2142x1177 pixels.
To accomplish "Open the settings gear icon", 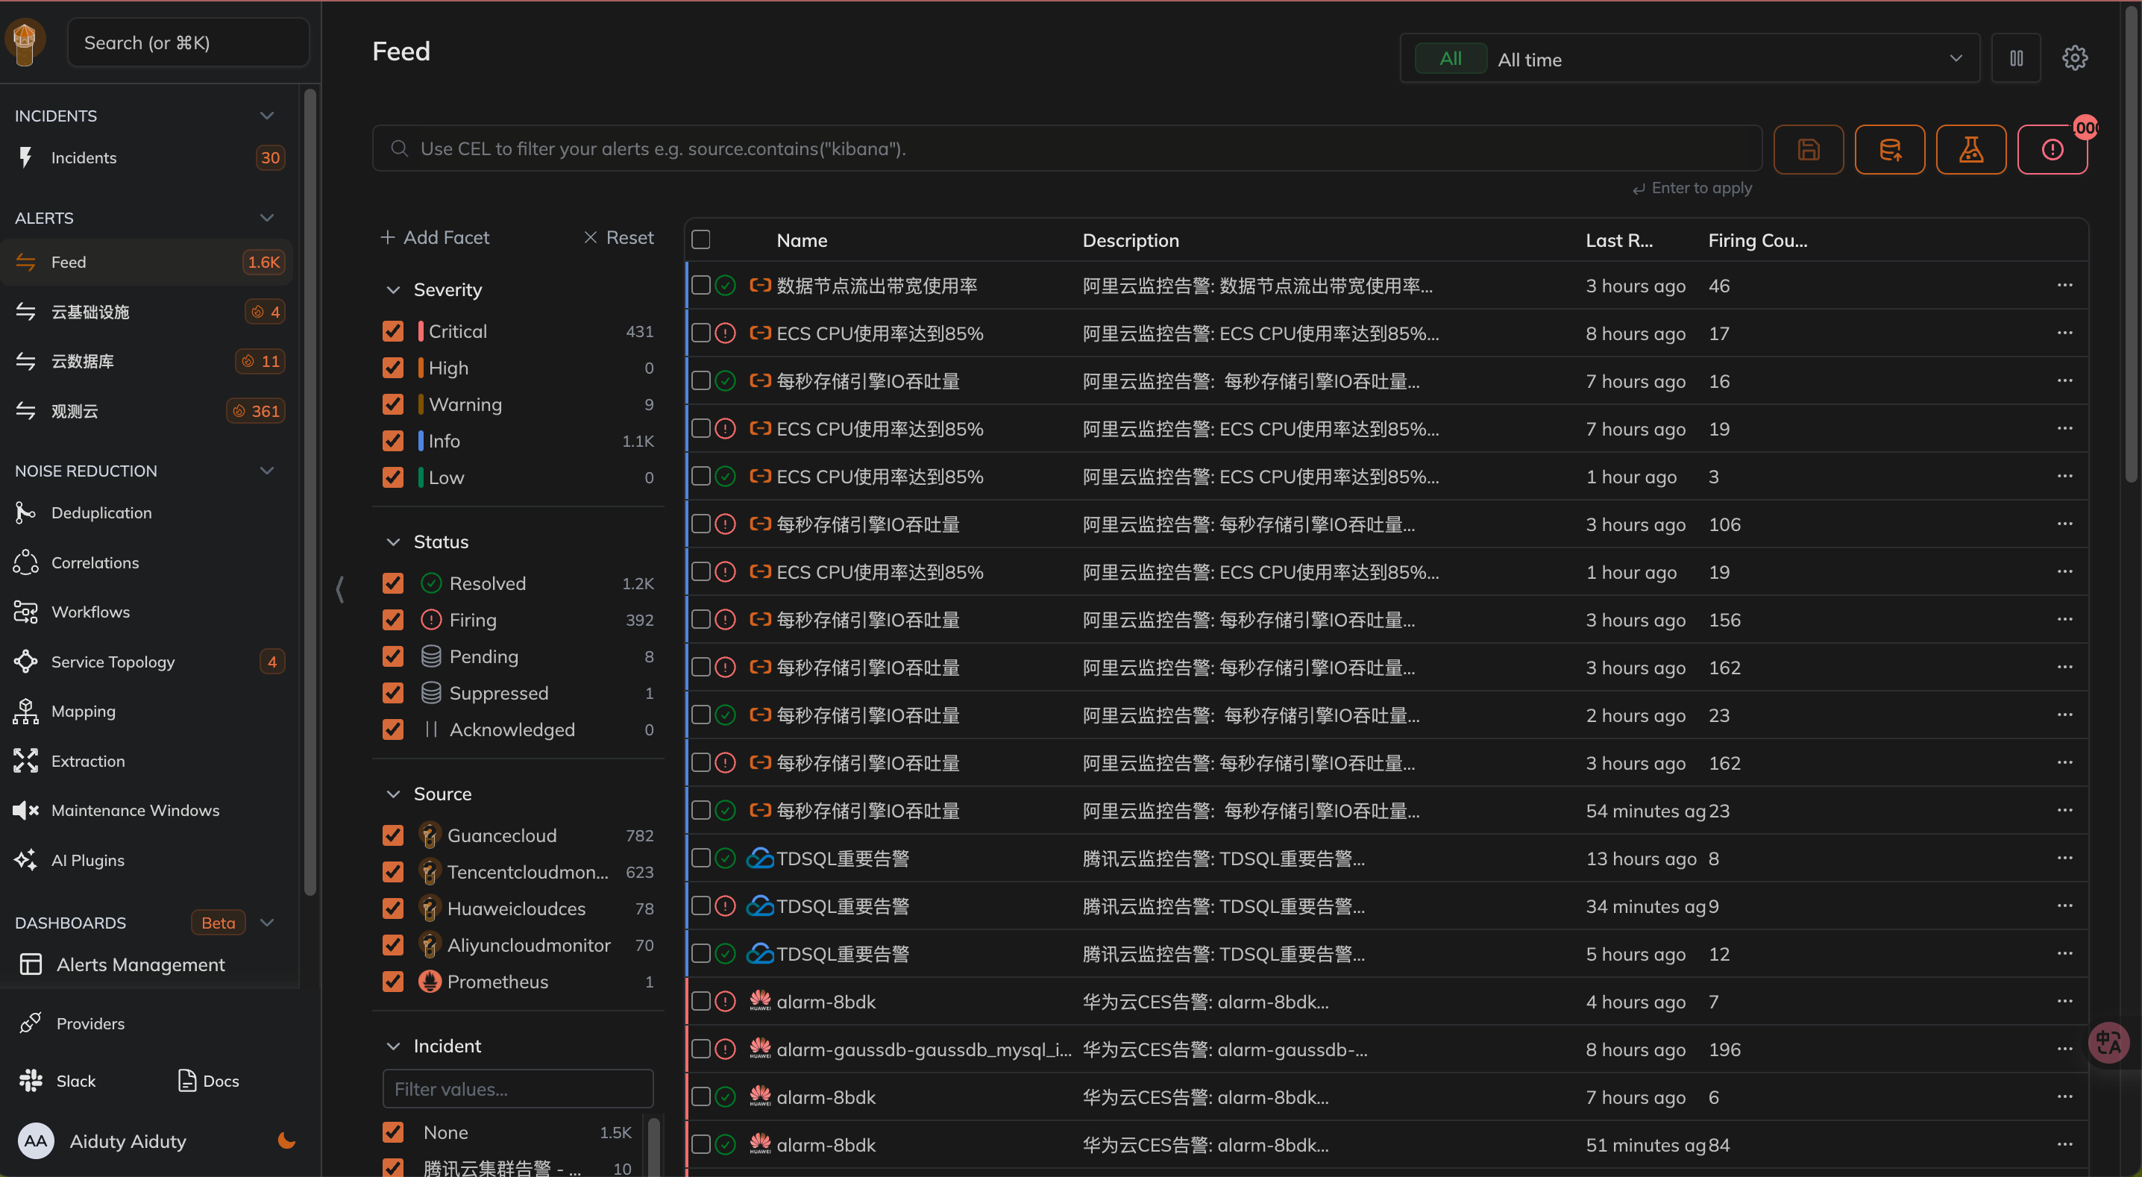I will click(x=2074, y=58).
